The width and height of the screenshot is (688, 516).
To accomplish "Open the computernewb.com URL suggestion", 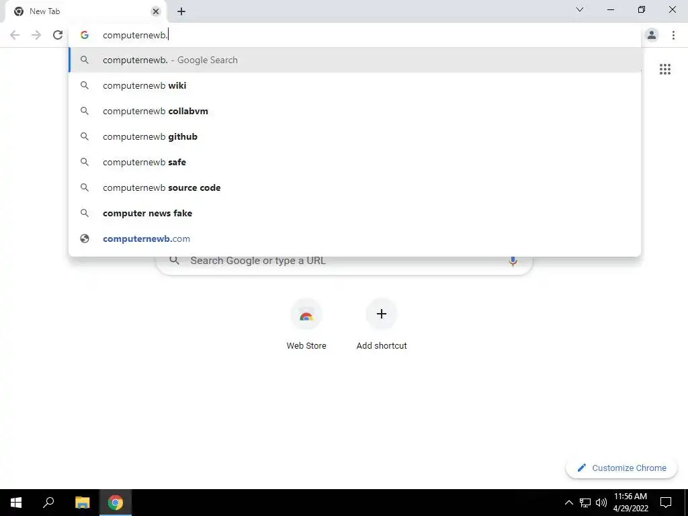I will pyautogui.click(x=355, y=239).
